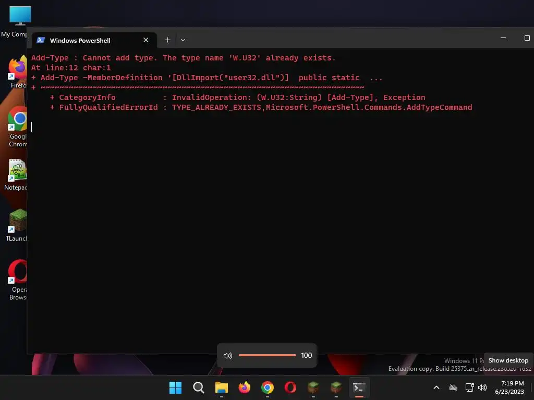The height and width of the screenshot is (400, 534).
Task: Click 'Add-Type -MemberDefinition' command line text
Action: 102,78
